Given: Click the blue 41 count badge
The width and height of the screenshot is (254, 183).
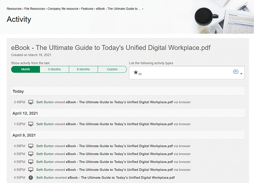Looking at the screenshot, I should [236, 71].
